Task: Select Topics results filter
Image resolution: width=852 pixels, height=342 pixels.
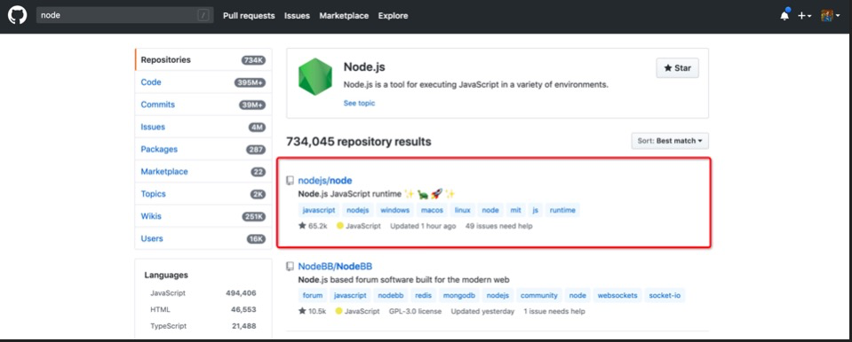Action: coord(203,193)
